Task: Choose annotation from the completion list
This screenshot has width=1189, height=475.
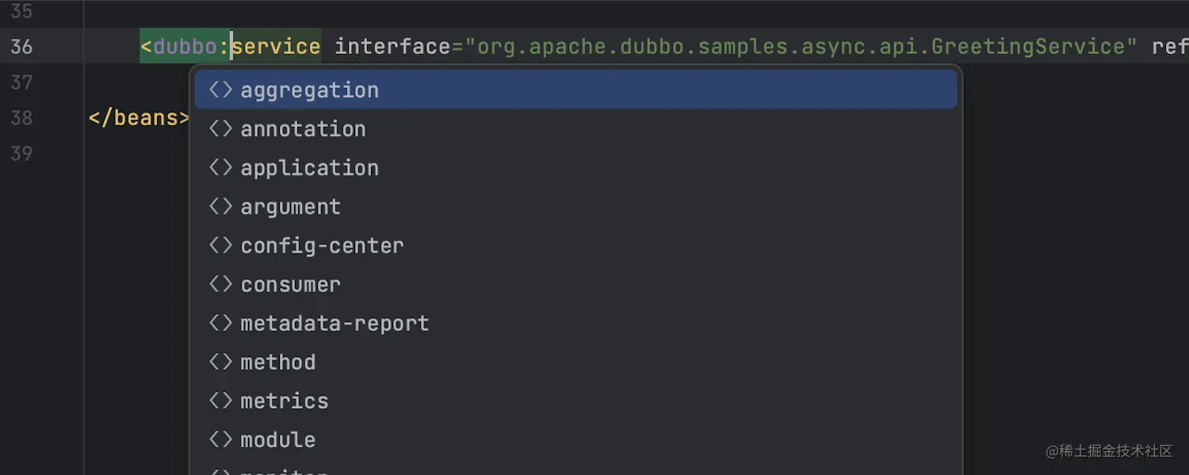Action: [303, 129]
